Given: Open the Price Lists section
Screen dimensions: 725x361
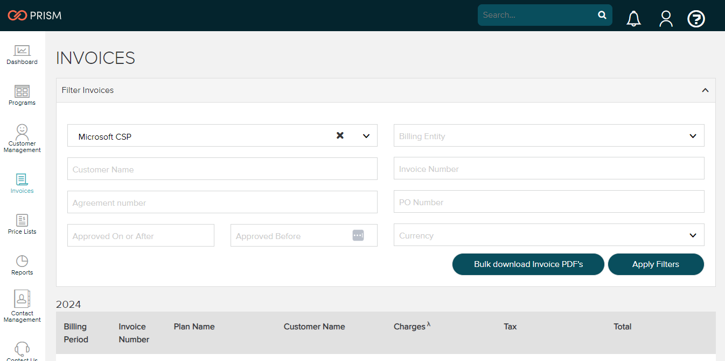Looking at the screenshot, I should tap(22, 223).
